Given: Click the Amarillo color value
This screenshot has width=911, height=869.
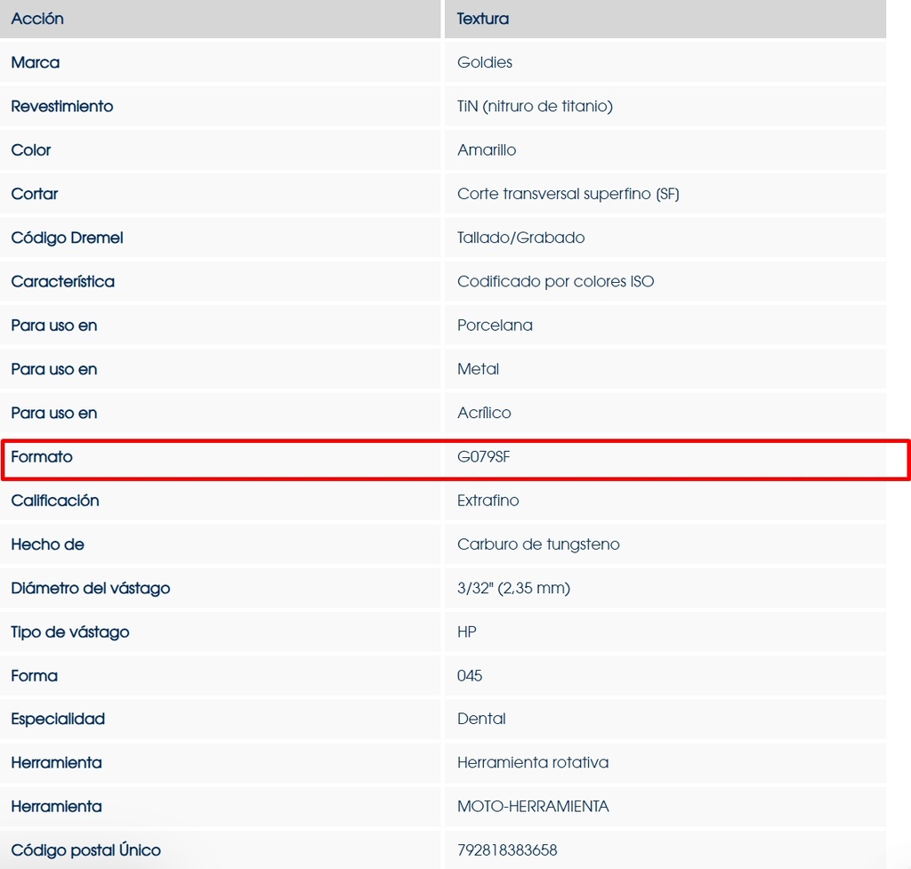Looking at the screenshot, I should tap(487, 150).
